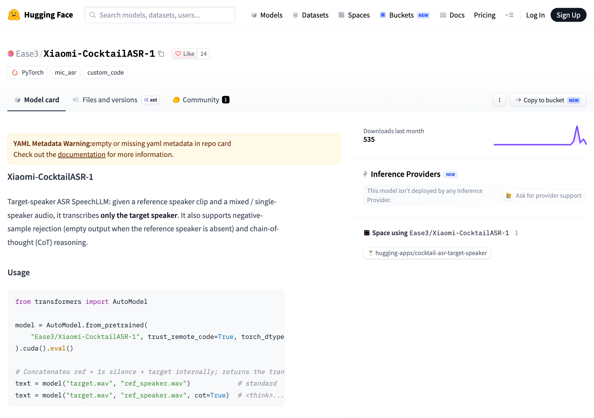
Task: Open the Pricing page
Action: [x=485, y=15]
